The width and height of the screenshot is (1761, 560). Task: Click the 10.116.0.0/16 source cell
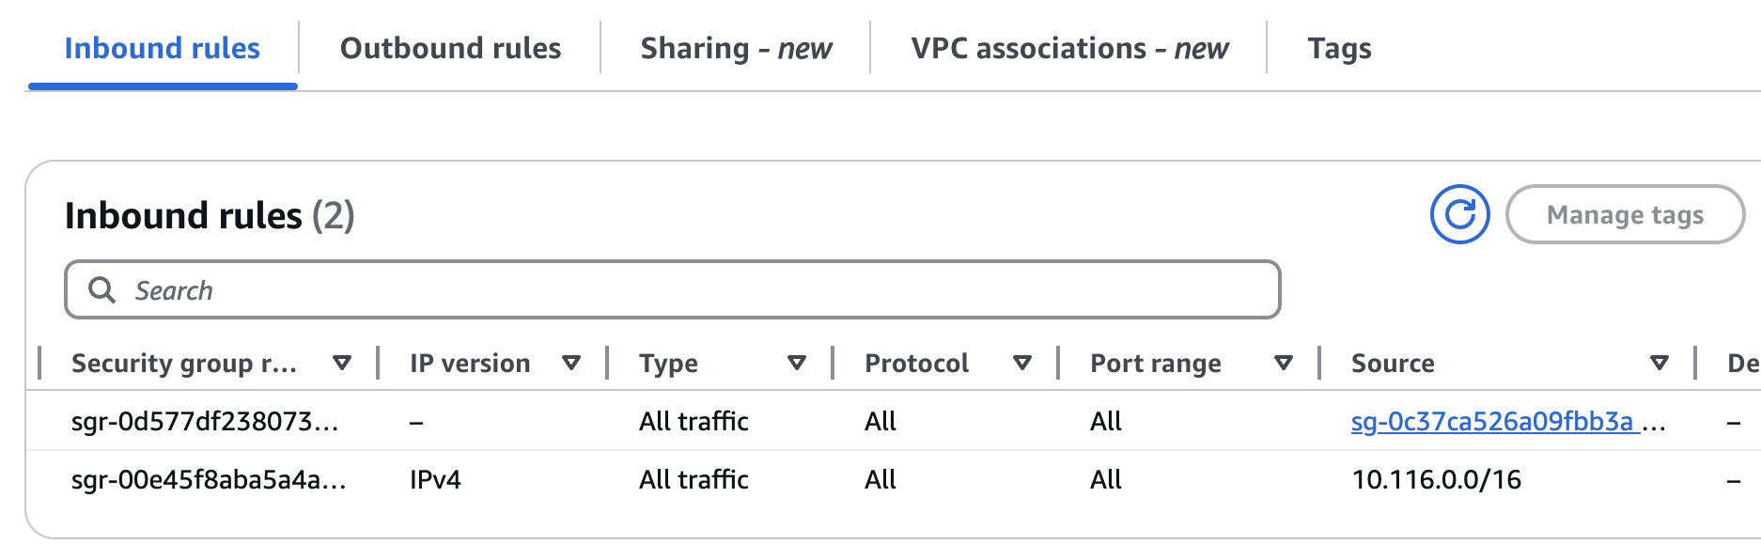(1438, 479)
